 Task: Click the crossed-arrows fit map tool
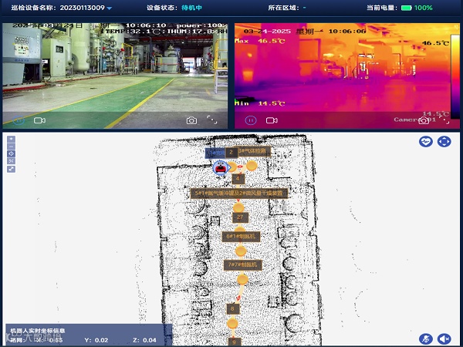(12, 161)
